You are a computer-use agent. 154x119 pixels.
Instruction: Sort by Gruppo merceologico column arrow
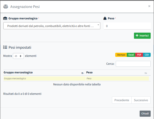[x=82, y=73]
